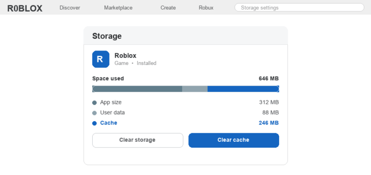Click the Storage panel heading
The height and width of the screenshot is (175, 371).
click(x=107, y=36)
